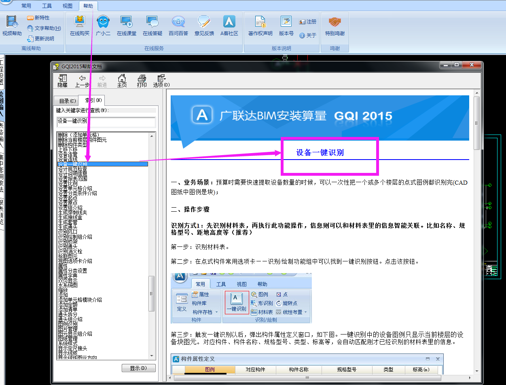
Task: Click index list scrollbar down arrow
Action: (152, 356)
